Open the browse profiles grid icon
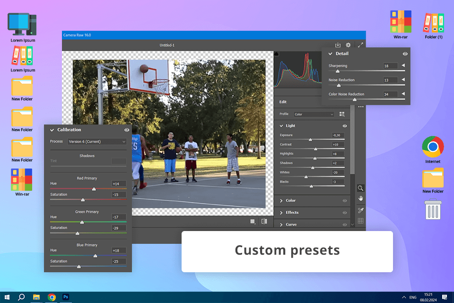 [x=342, y=114]
